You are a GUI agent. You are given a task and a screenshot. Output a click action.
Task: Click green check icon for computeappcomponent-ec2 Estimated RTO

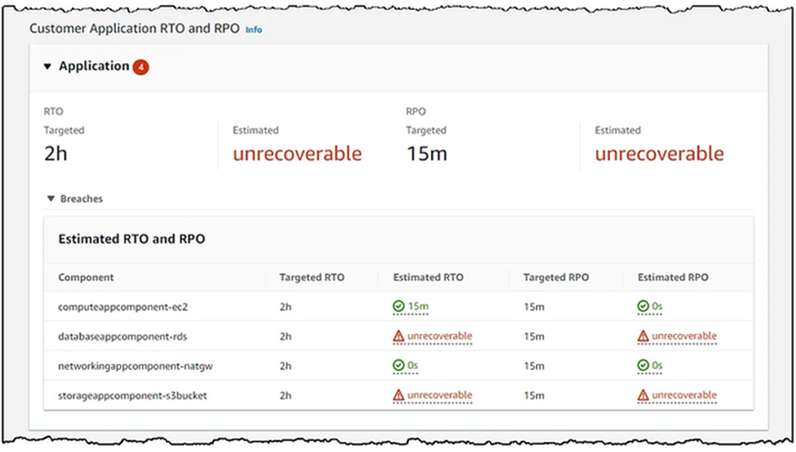tap(398, 306)
